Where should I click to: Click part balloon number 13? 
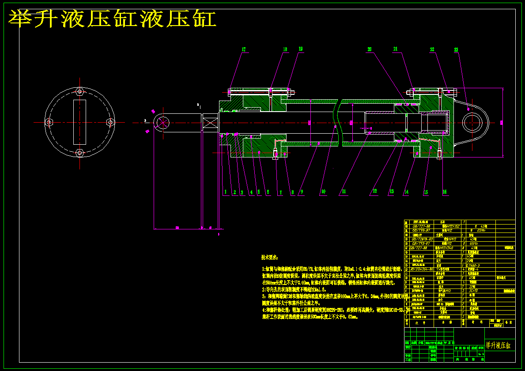pos(391,191)
